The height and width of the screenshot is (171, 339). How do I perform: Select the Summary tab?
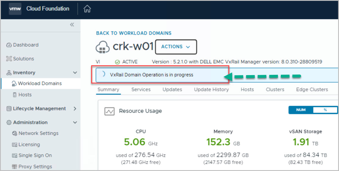pyautogui.click(x=108, y=90)
